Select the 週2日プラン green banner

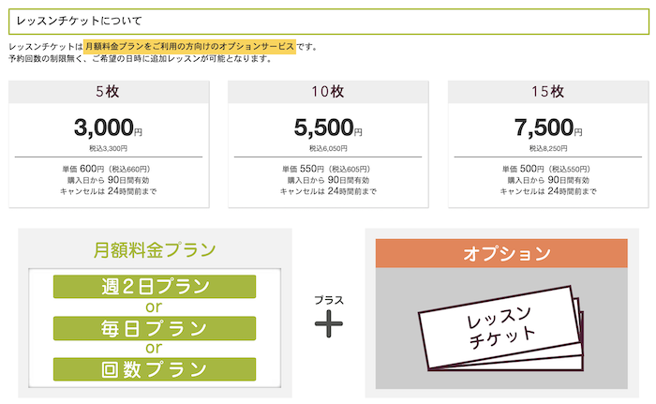(155, 286)
